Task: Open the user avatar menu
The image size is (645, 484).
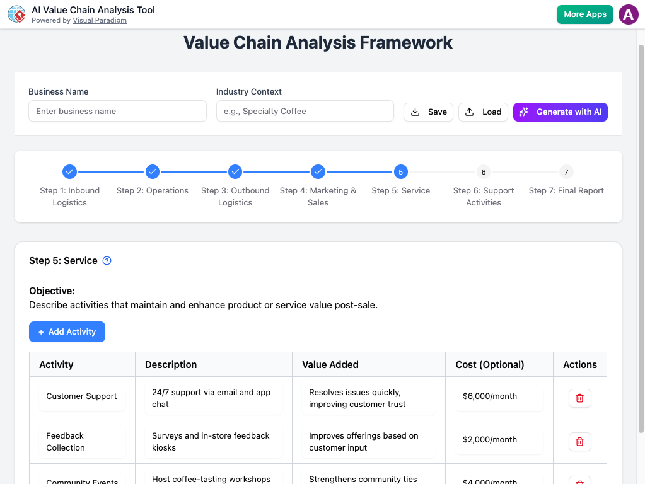Action: 628,14
